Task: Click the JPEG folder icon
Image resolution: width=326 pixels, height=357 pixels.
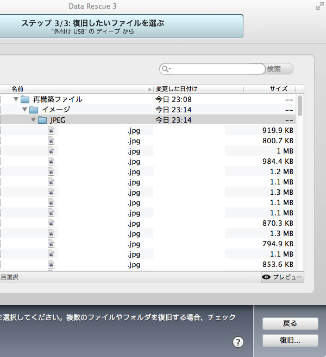Action: 42,120
